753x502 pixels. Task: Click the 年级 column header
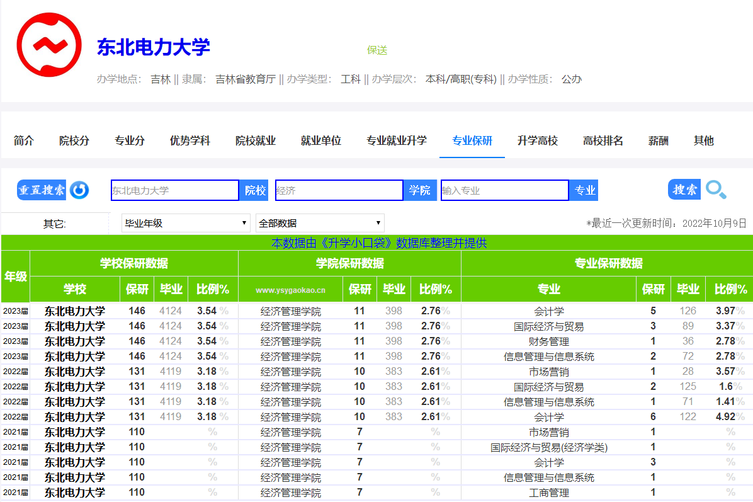click(15, 277)
